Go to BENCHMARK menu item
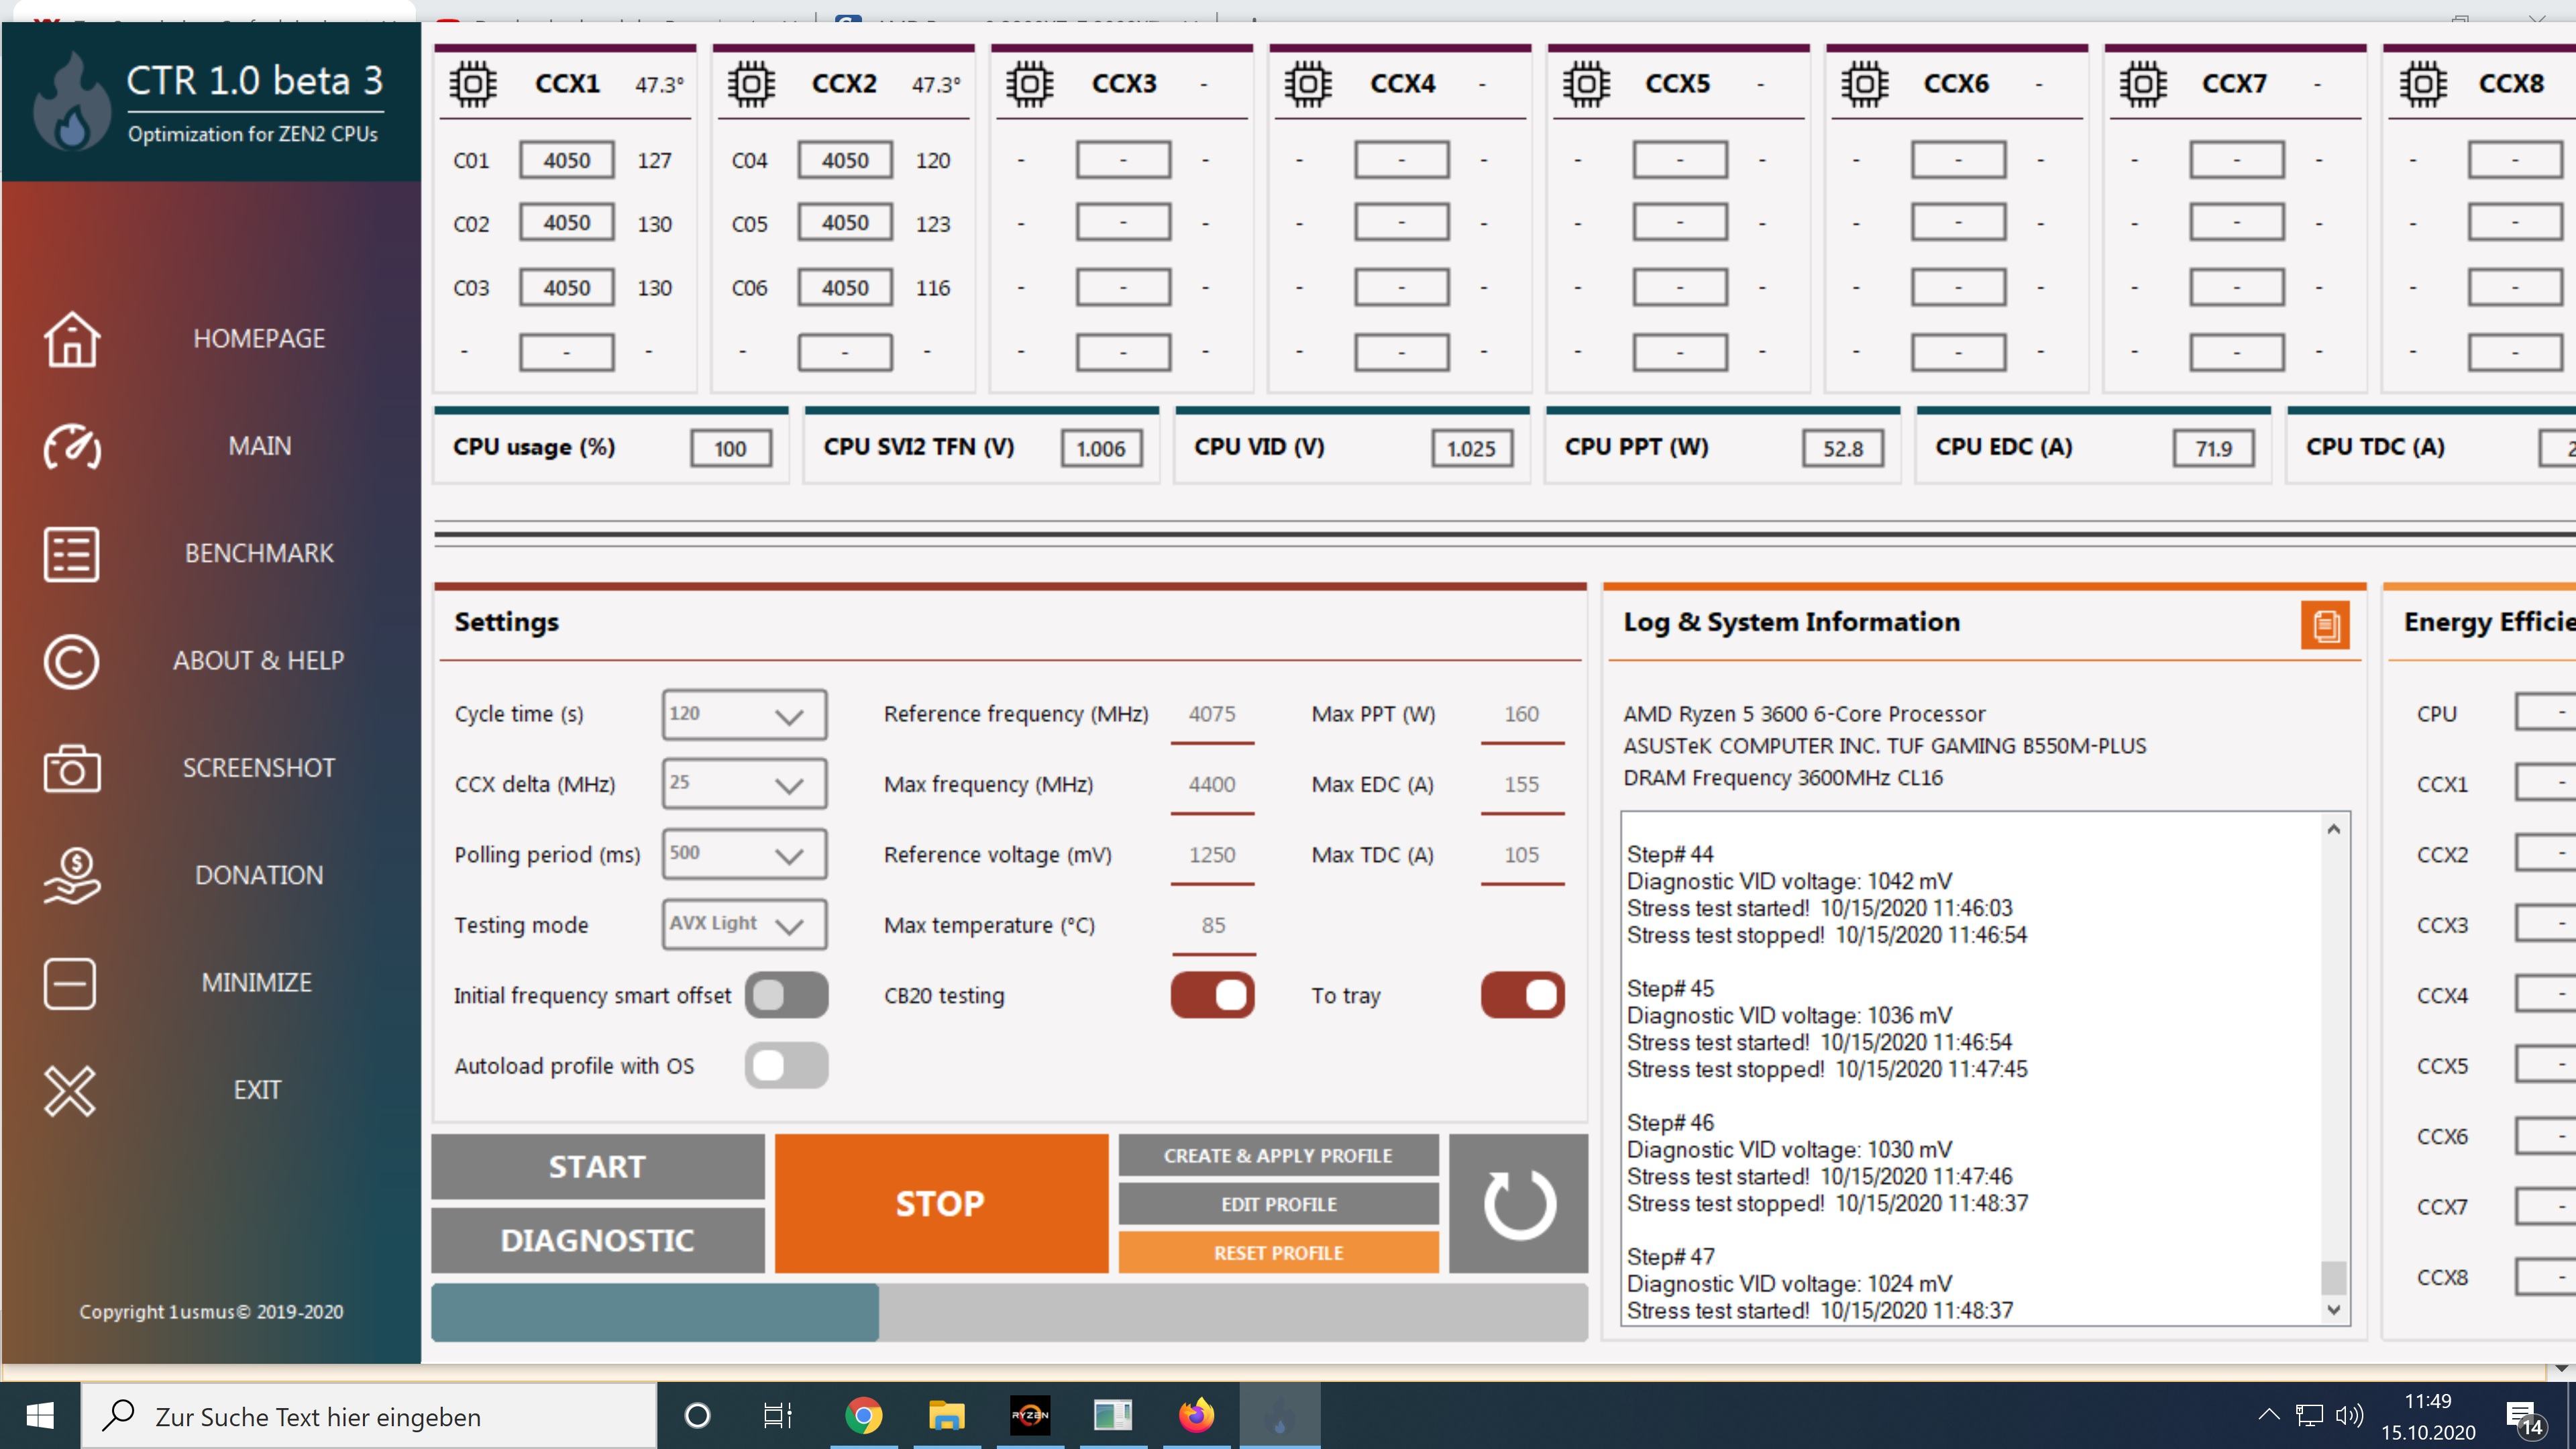Screen dimensions: 2576x1449 pyautogui.click(x=259, y=554)
